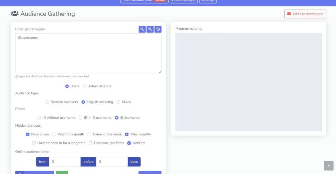
Task: Open the Settings tab
Action: [208, 1]
